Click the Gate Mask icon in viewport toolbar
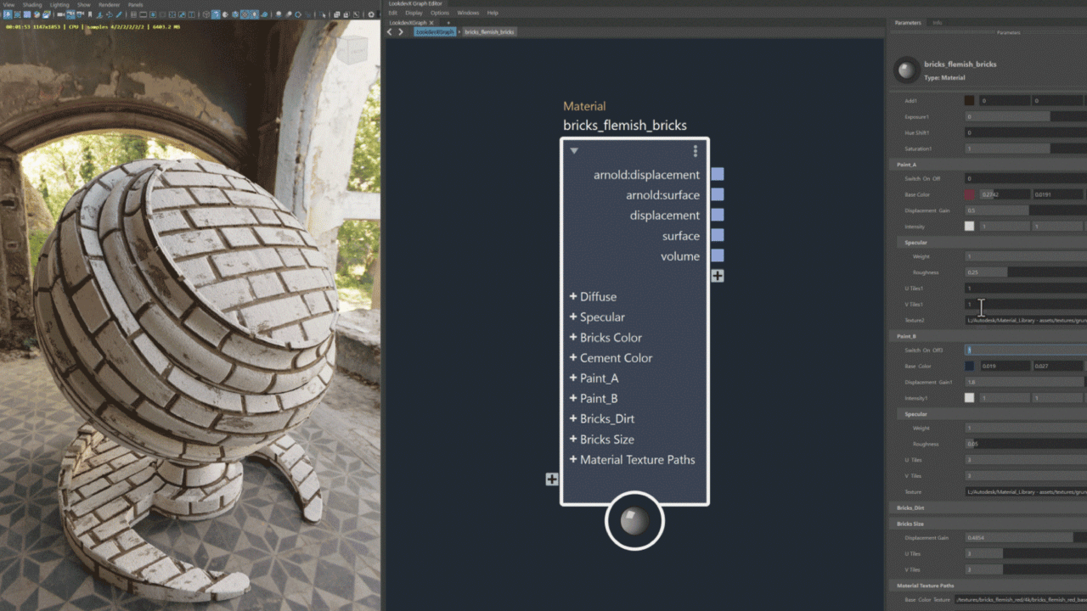 click(162, 14)
